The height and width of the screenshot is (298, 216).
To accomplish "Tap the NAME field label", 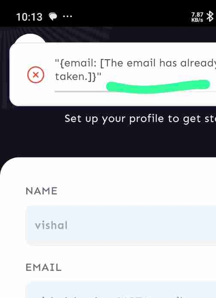I will tap(41, 191).
